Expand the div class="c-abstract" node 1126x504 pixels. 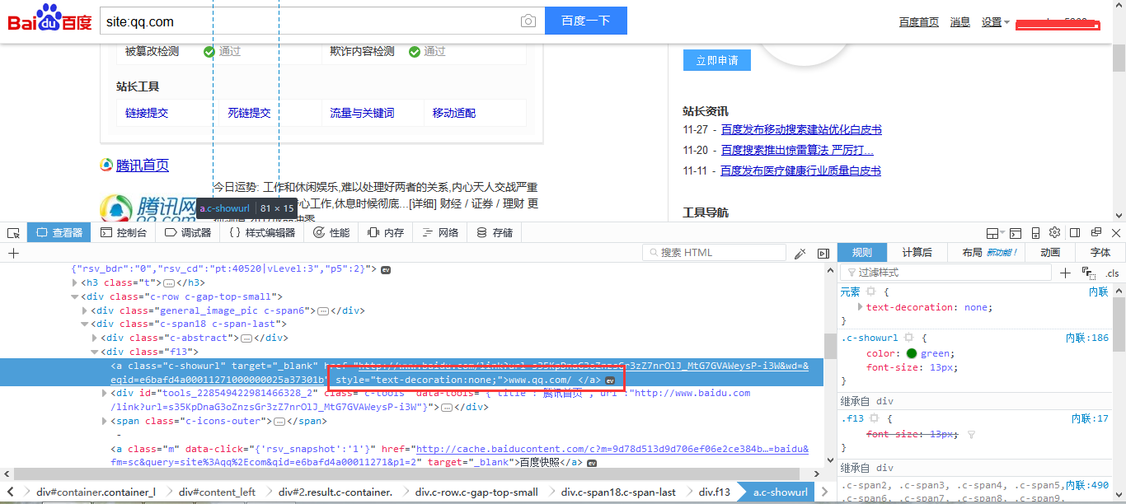(x=95, y=338)
